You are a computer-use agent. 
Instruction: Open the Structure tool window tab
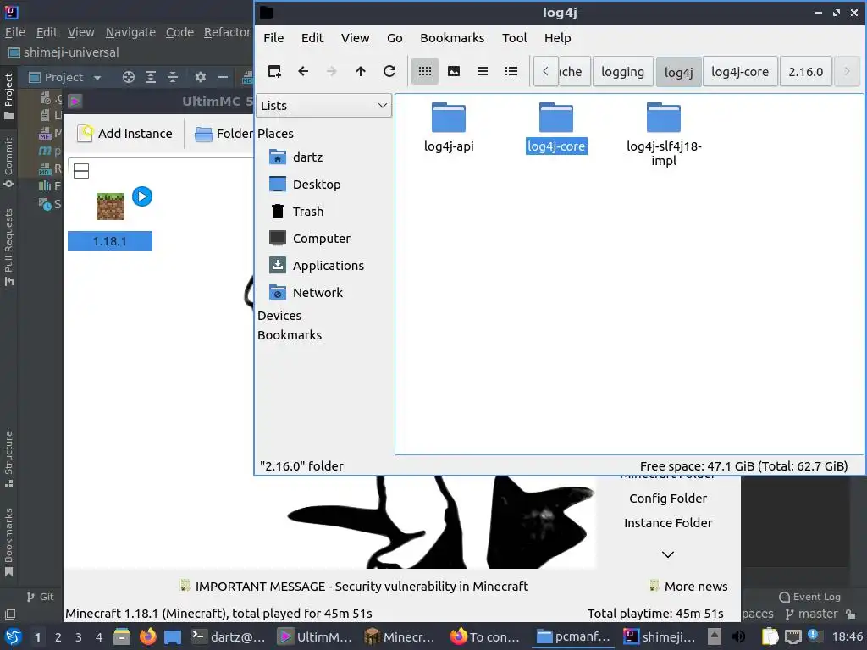click(x=8, y=459)
